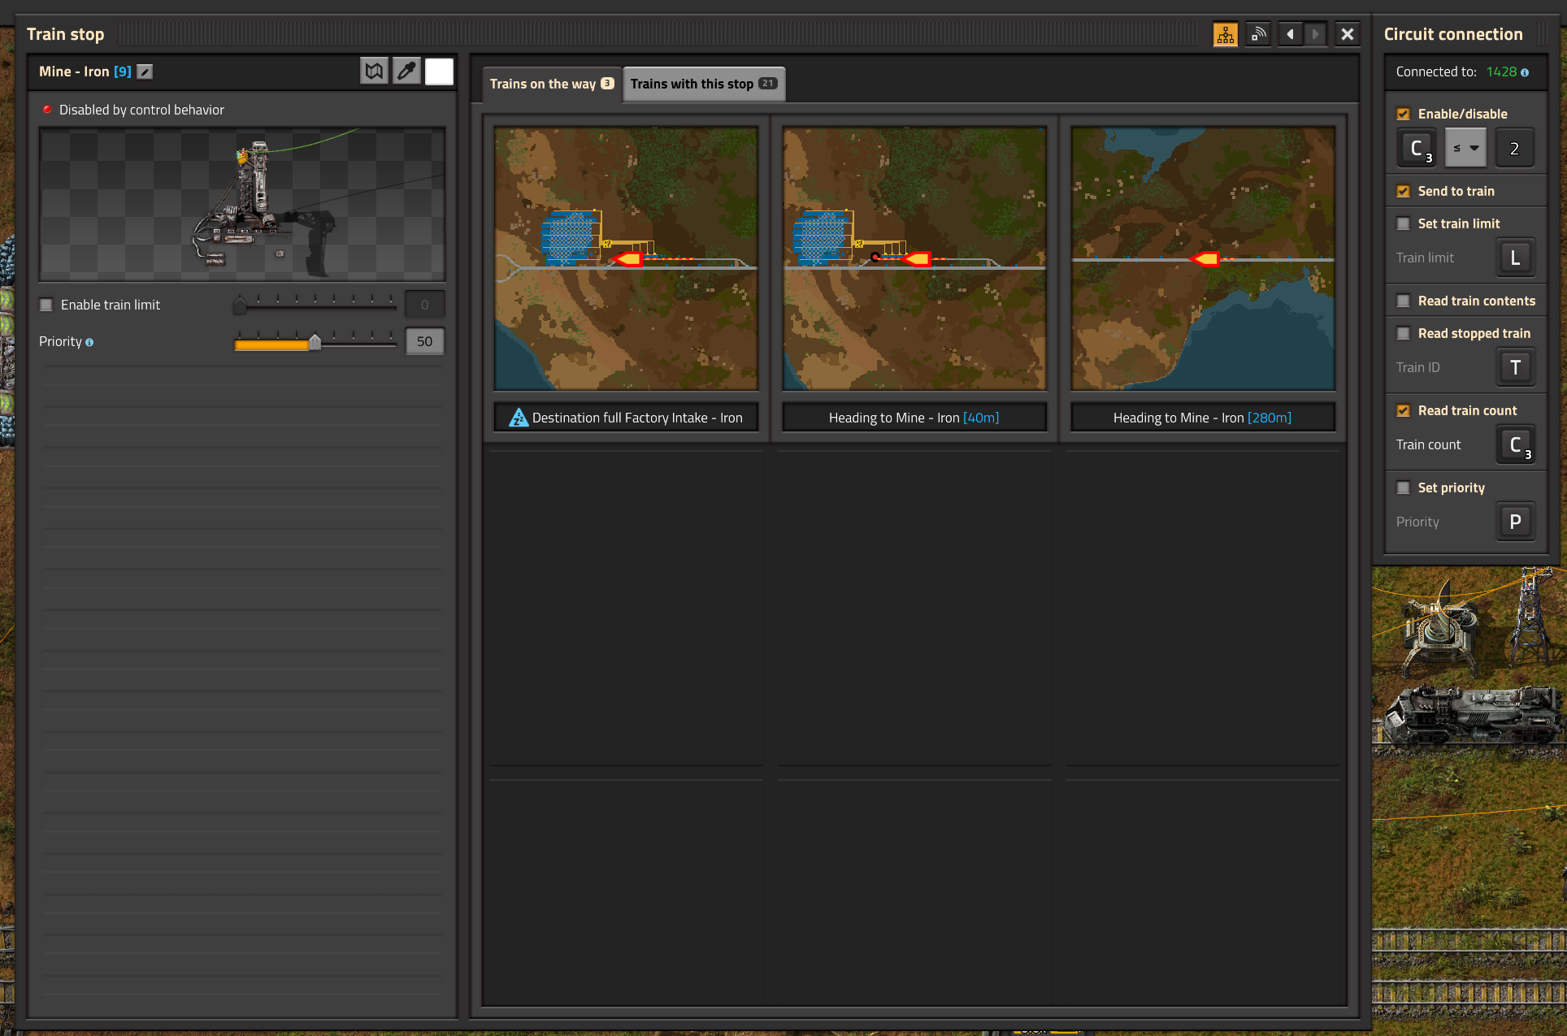Click the locomotive in the game world
The height and width of the screenshot is (1036, 1567).
(x=1471, y=715)
